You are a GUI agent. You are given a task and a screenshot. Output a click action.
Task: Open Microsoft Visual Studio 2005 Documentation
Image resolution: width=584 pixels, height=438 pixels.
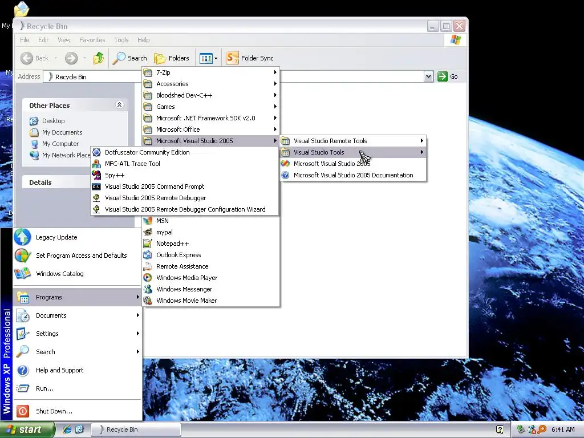tap(352, 175)
